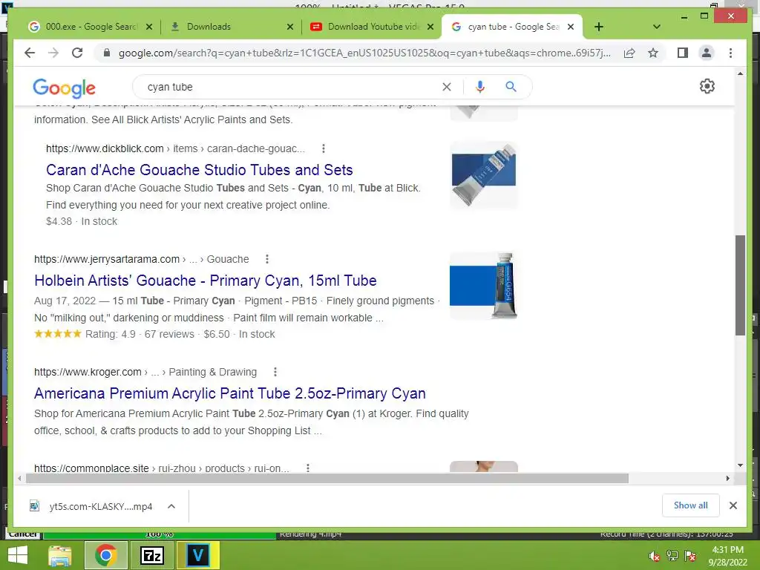Go back to previous page in Chrome
The image size is (760, 570).
(x=30, y=53)
